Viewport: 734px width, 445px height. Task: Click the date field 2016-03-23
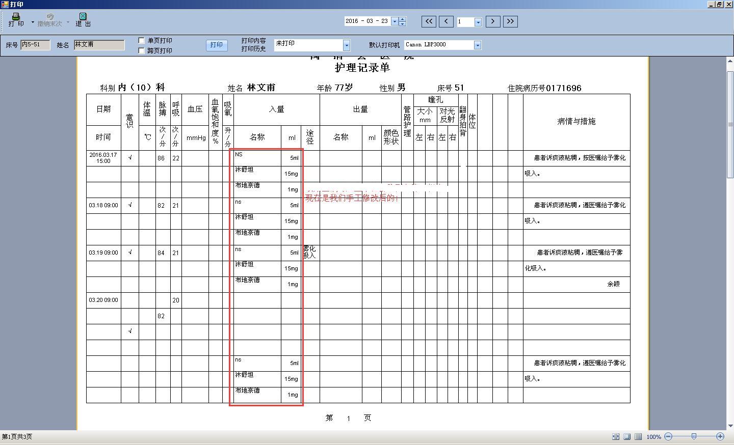(x=367, y=21)
